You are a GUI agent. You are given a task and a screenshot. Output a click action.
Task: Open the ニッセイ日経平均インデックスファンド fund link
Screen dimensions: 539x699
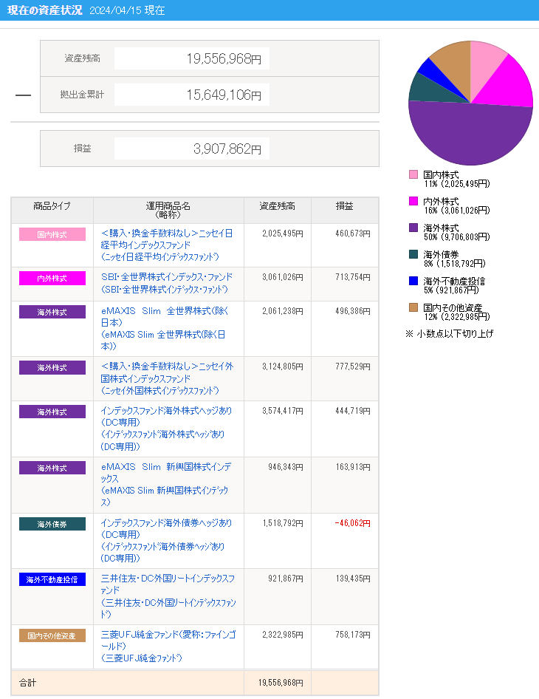[x=167, y=245]
